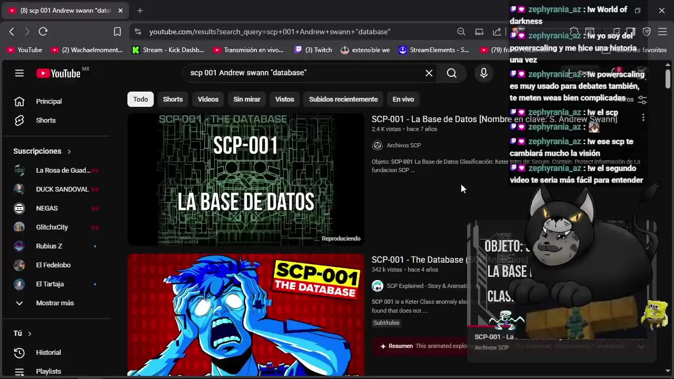Open a new browser tab
This screenshot has height=379, width=674.
tap(140, 11)
